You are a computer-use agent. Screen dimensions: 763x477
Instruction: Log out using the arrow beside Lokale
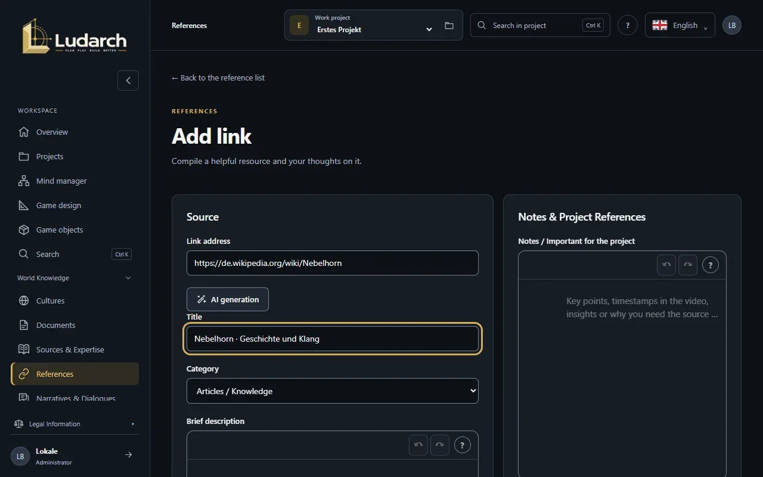pyautogui.click(x=128, y=455)
